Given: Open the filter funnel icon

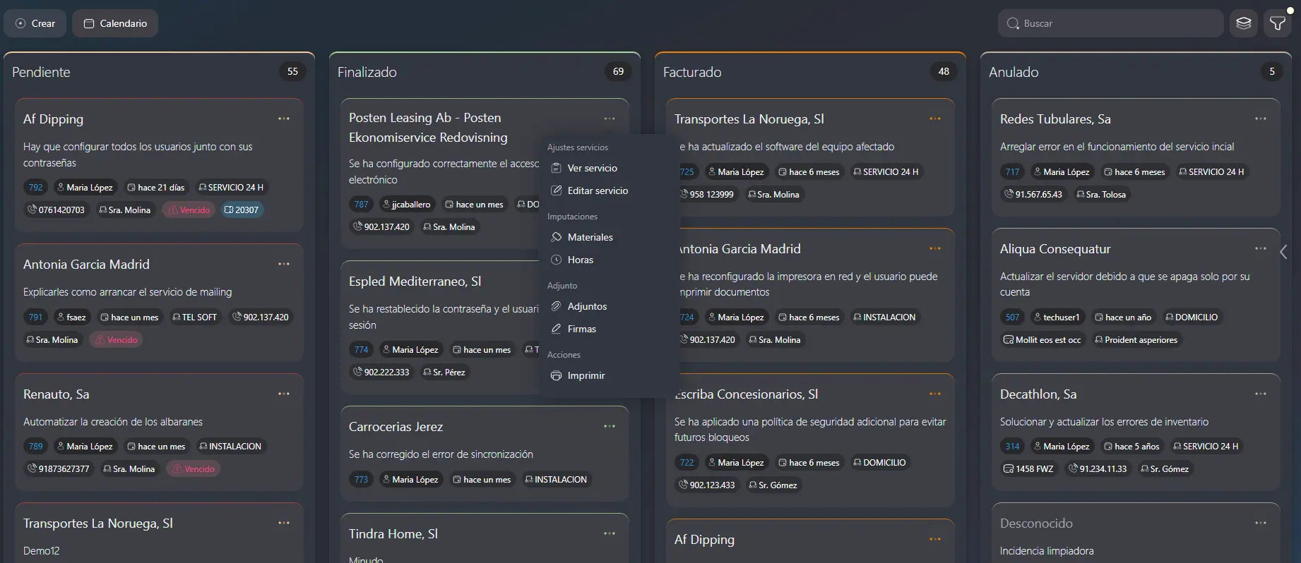Looking at the screenshot, I should pos(1278,23).
